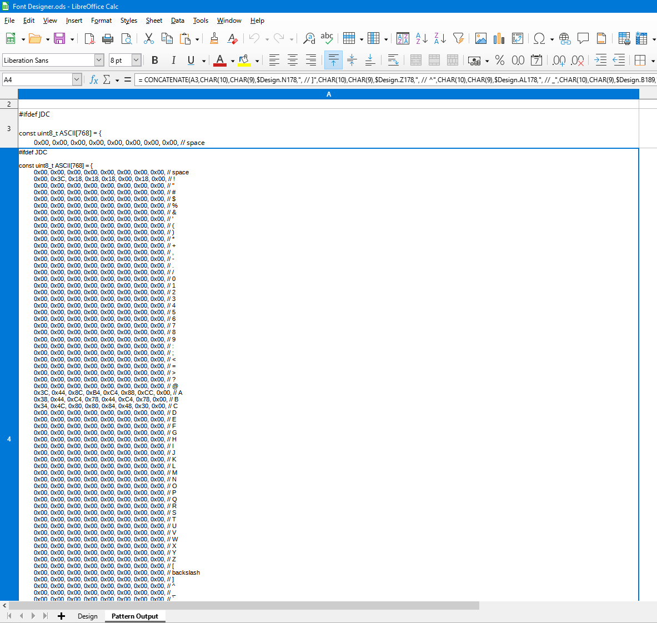Go to the first sheet
Image resolution: width=657 pixels, height=623 pixels.
tap(9, 616)
